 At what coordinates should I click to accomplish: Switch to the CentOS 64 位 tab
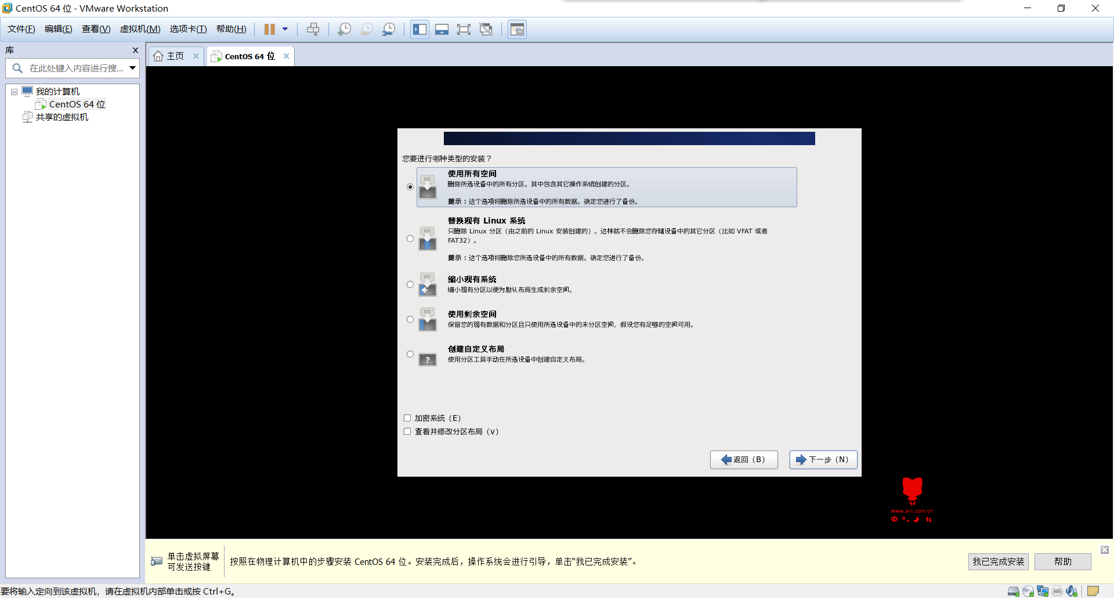(250, 56)
